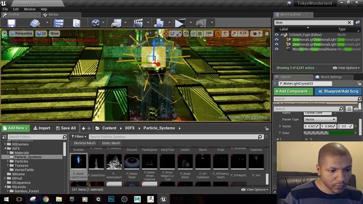This screenshot has width=363, height=204.
Task: Clear the World Outliner search text
Action: pyautogui.click(x=349, y=23)
